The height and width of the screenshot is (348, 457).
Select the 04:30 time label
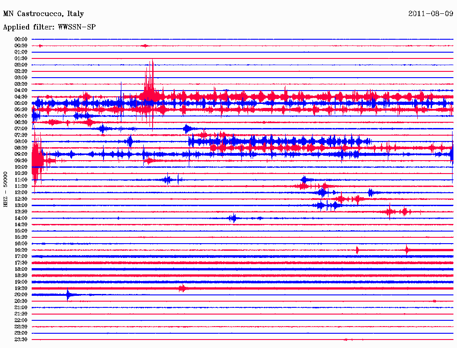pos(21,97)
